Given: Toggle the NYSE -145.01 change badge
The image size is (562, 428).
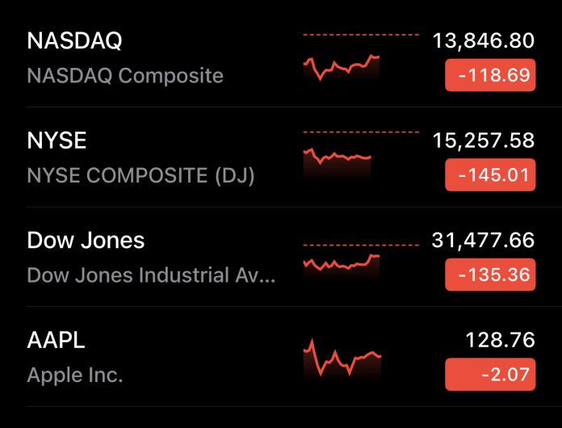Looking at the screenshot, I should [490, 175].
